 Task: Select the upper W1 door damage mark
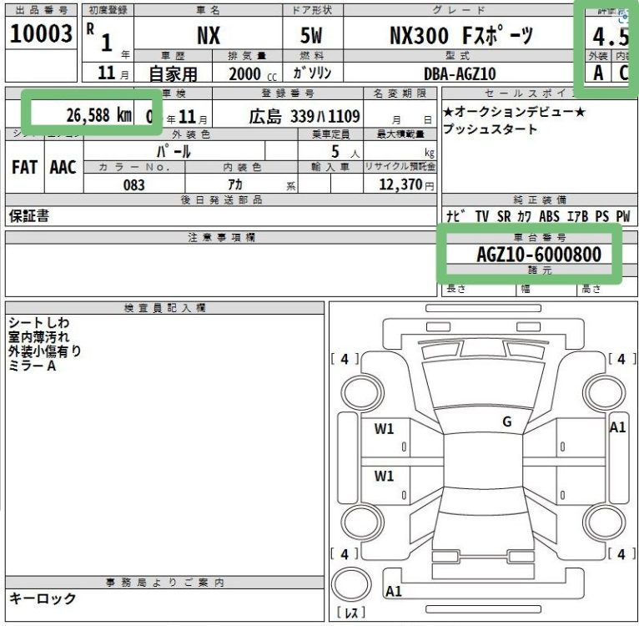pos(384,430)
